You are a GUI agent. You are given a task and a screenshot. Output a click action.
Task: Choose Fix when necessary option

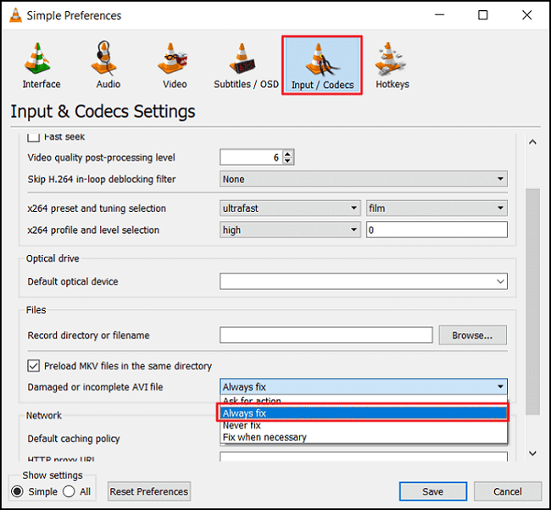(x=264, y=437)
